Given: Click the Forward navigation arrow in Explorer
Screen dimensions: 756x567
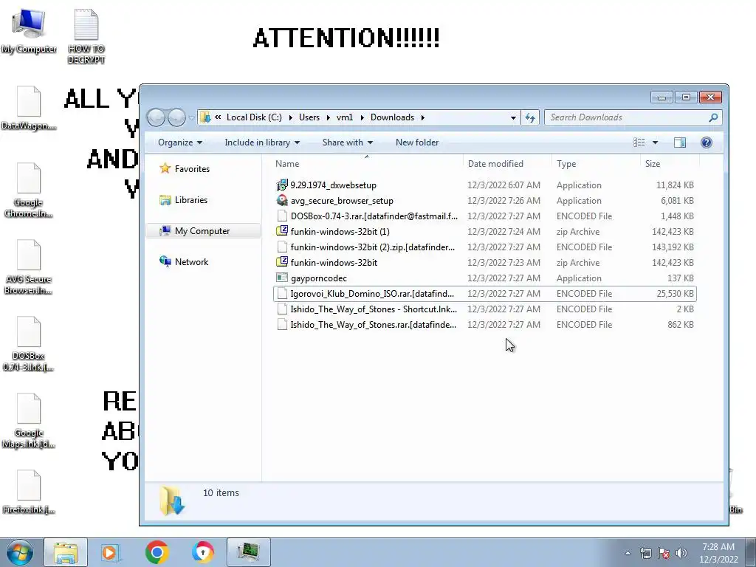Looking at the screenshot, I should tap(176, 117).
